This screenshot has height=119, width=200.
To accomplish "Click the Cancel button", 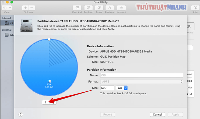I will click(157, 115).
